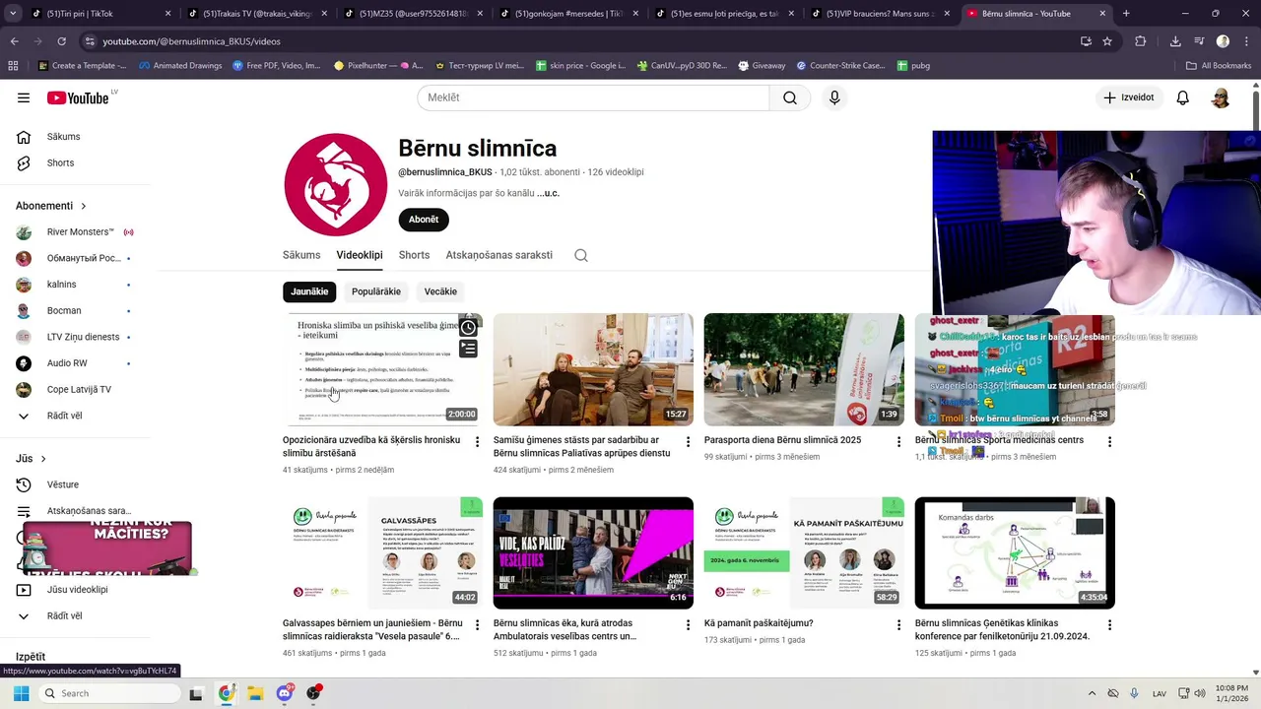The height and width of the screenshot is (709, 1261).
Task: Click the Windows taskbar Search box
Action: coord(110,693)
